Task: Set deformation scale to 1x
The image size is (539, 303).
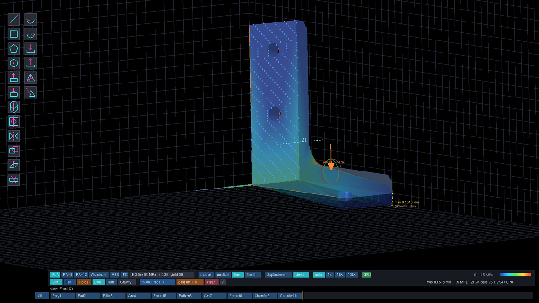Action: pos(330,274)
